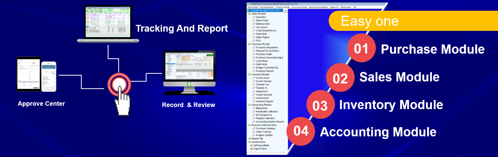Collapse the sidebar with the << button
Viewport: 498px width, 157px height.
pyautogui.click(x=285, y=10)
